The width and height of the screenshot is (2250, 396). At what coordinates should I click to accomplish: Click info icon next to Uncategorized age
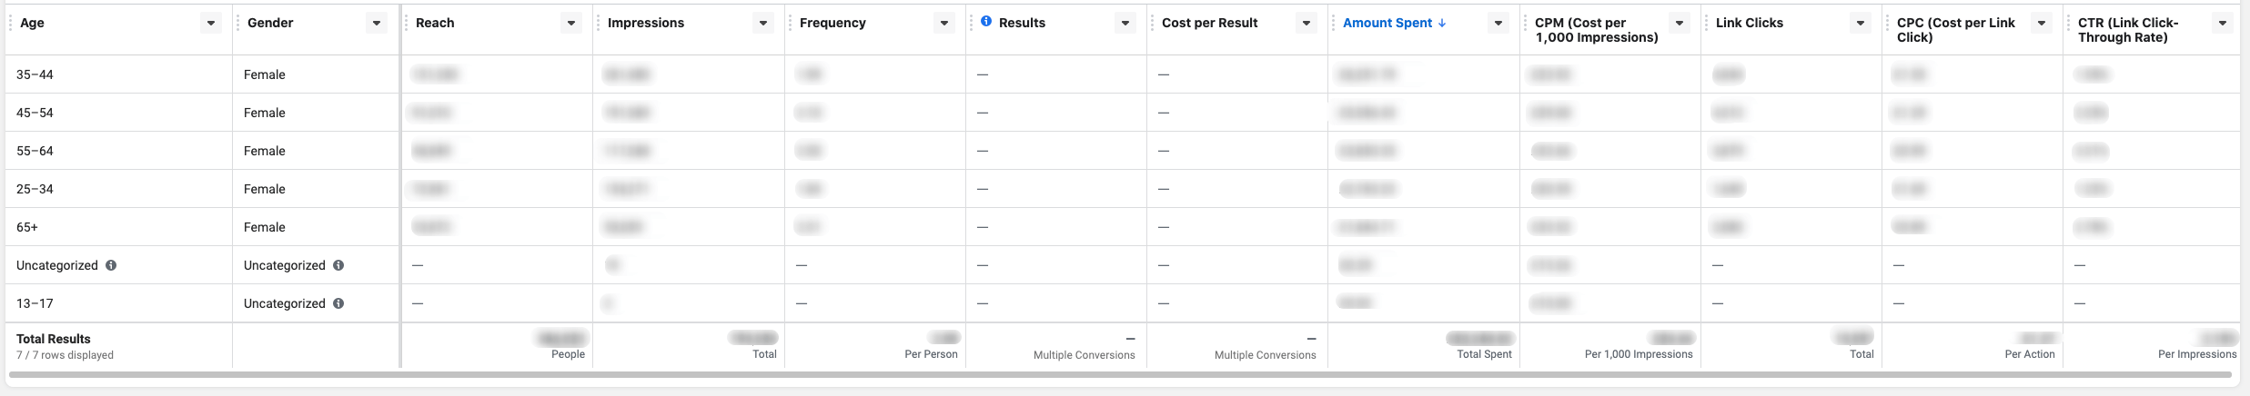tap(111, 265)
